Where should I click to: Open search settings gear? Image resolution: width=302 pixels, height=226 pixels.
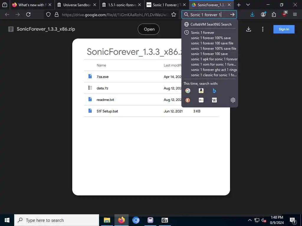pyautogui.click(x=233, y=100)
